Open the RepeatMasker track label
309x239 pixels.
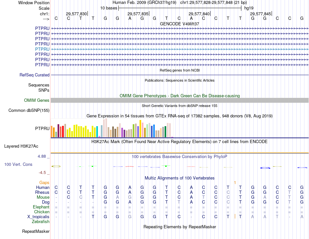pyautogui.click(x=36, y=232)
